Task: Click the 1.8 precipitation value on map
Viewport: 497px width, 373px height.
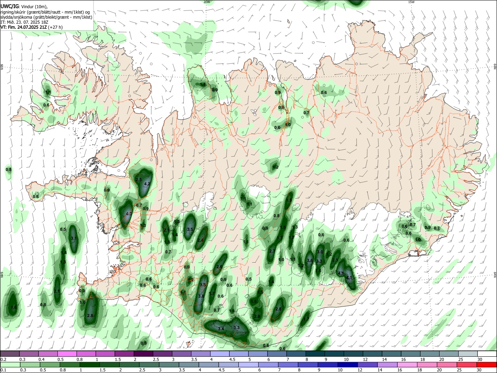Action: (x=289, y=200)
